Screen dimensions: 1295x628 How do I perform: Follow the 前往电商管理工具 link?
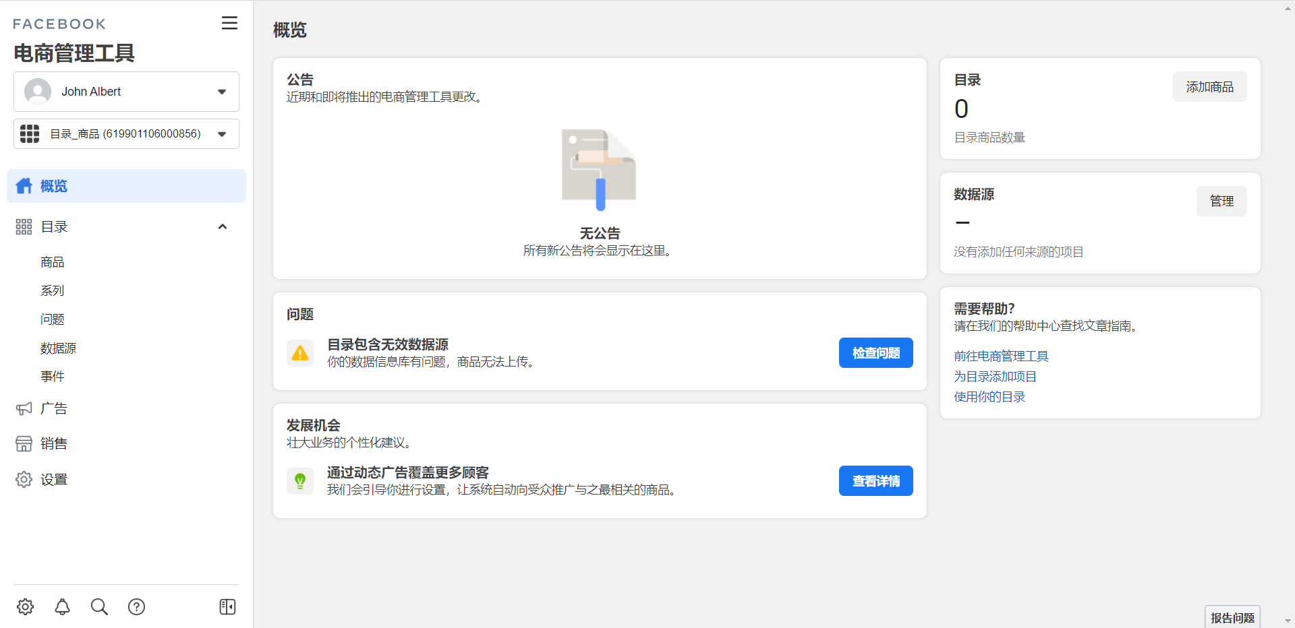[x=1001, y=356]
